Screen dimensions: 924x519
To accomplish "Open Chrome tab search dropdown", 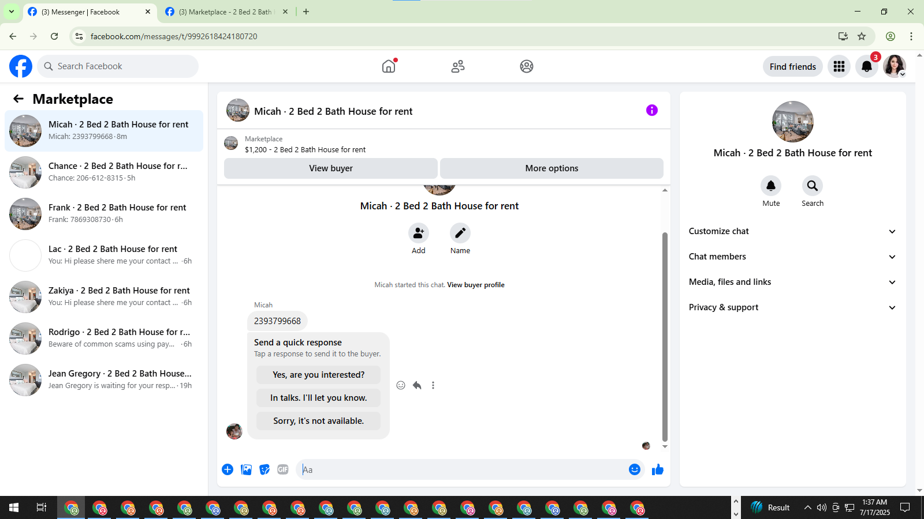I will (11, 12).
